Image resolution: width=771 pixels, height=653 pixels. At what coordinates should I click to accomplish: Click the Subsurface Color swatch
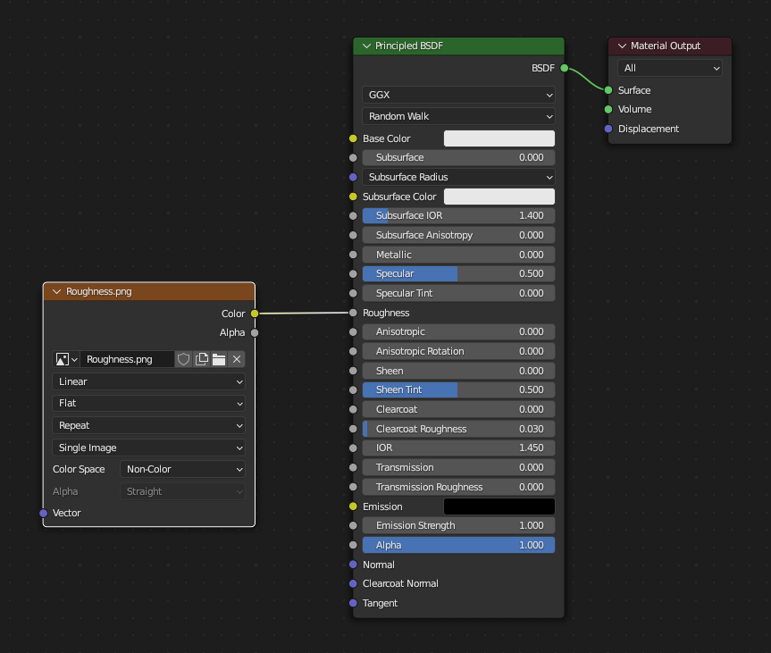pyautogui.click(x=499, y=197)
